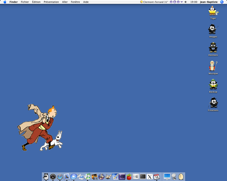The height and width of the screenshot is (181, 227).
Task: Launch GIMP from the Dock
Action: [108, 177]
